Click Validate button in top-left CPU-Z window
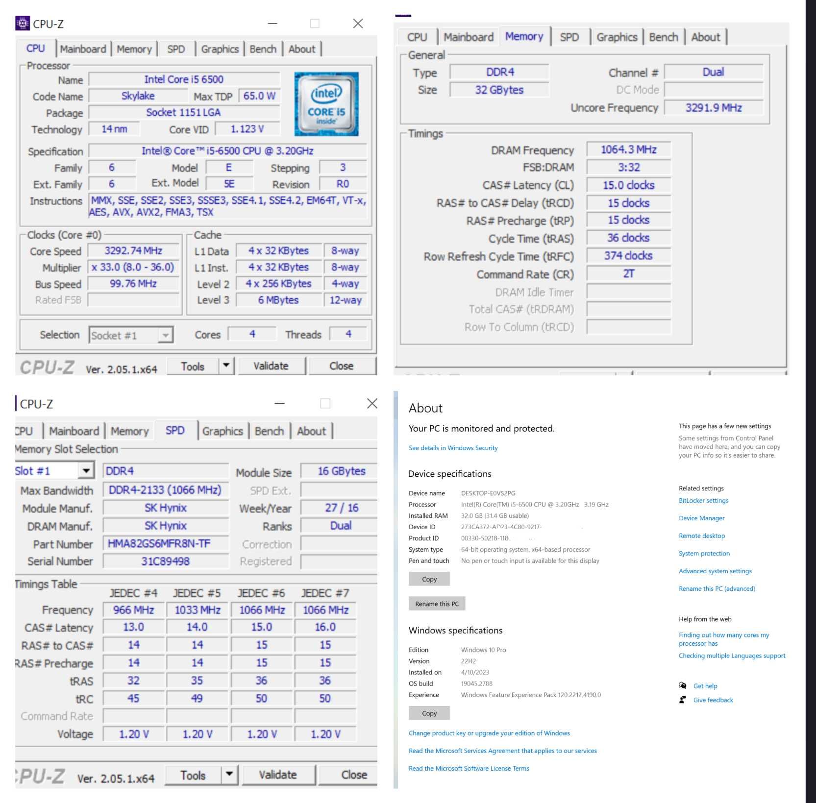Viewport: 816px width, 803px height. (x=271, y=366)
